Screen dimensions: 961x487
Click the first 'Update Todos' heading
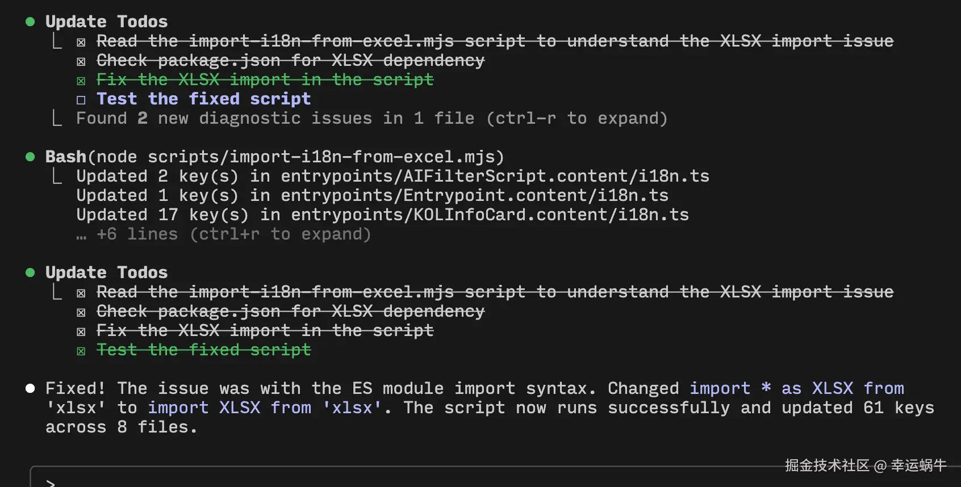pyautogui.click(x=107, y=22)
